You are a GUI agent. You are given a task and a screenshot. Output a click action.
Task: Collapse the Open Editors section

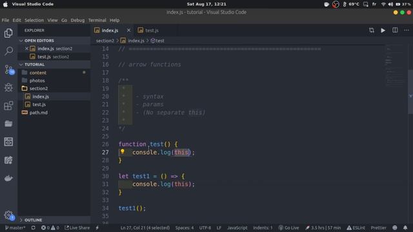click(54, 41)
